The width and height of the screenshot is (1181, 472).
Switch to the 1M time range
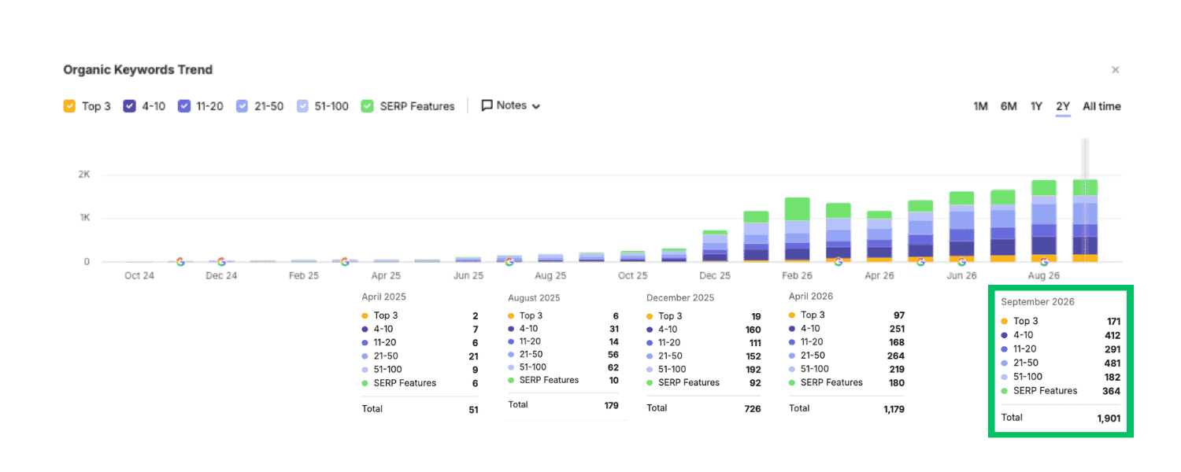(980, 106)
